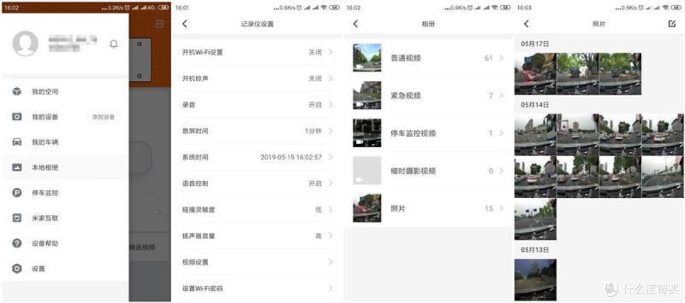This screenshot has width=685, height=303.
Task: Go back from 照片 screen
Action: coord(526,24)
